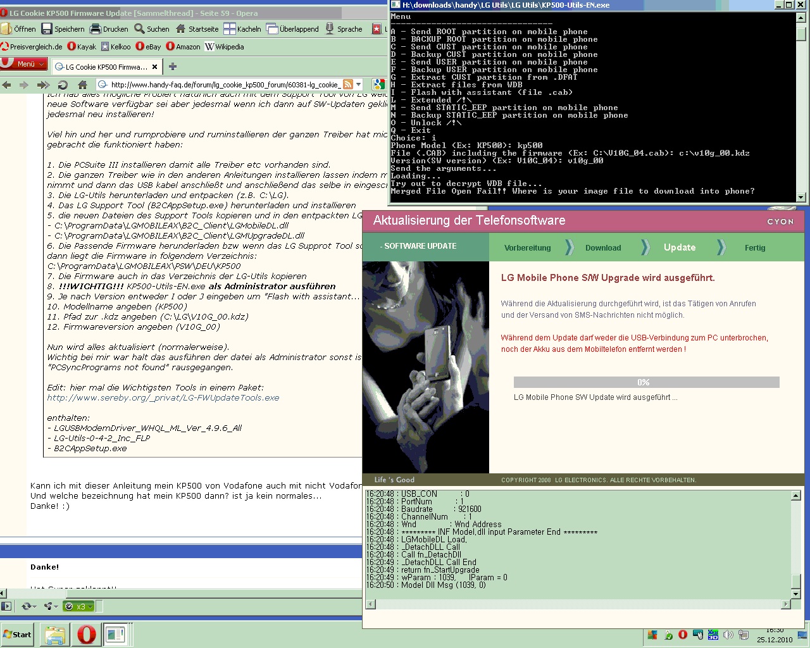Click the Drucken printer icon
The height and width of the screenshot is (648, 810).
coord(95,28)
